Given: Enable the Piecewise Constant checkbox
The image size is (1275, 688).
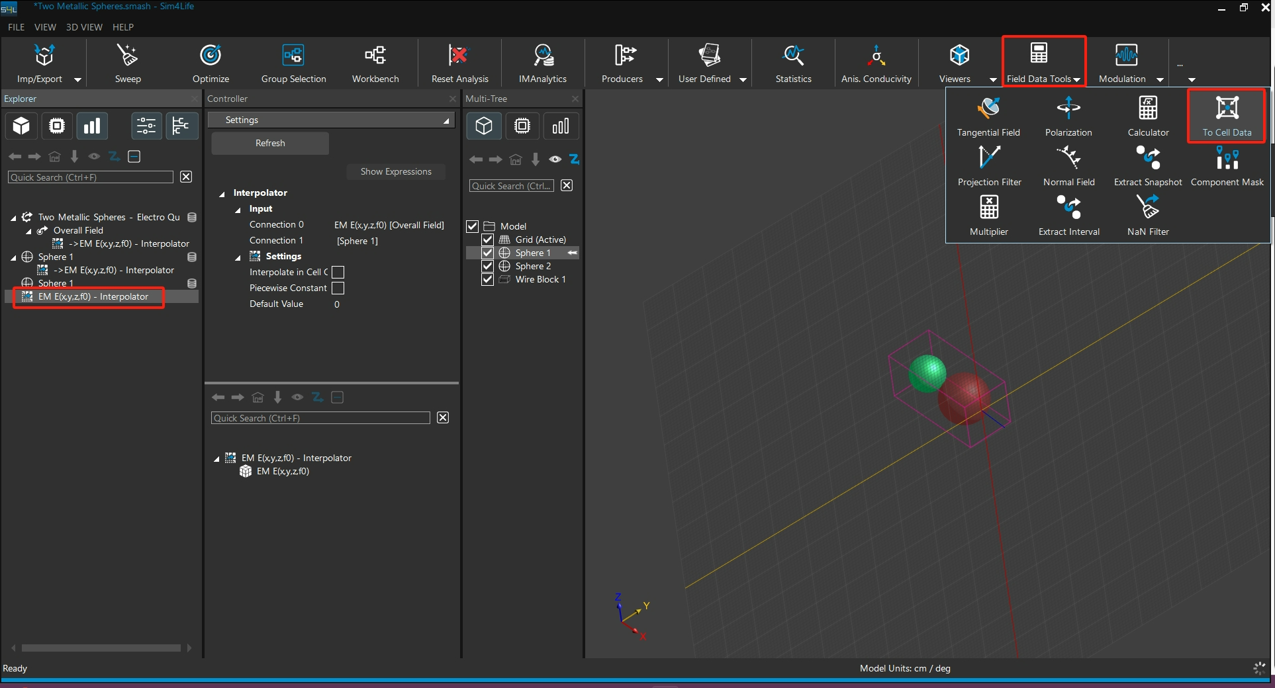Looking at the screenshot, I should (338, 288).
